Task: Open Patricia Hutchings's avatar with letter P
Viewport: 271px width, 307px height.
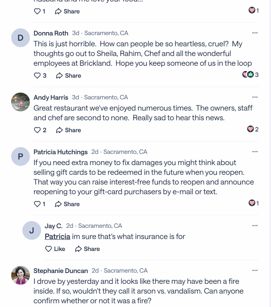Action: 21,156
